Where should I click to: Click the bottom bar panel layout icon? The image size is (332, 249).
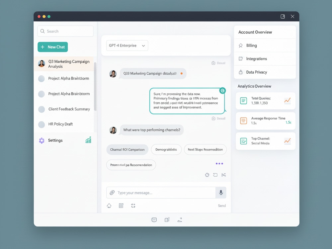click(x=167, y=220)
